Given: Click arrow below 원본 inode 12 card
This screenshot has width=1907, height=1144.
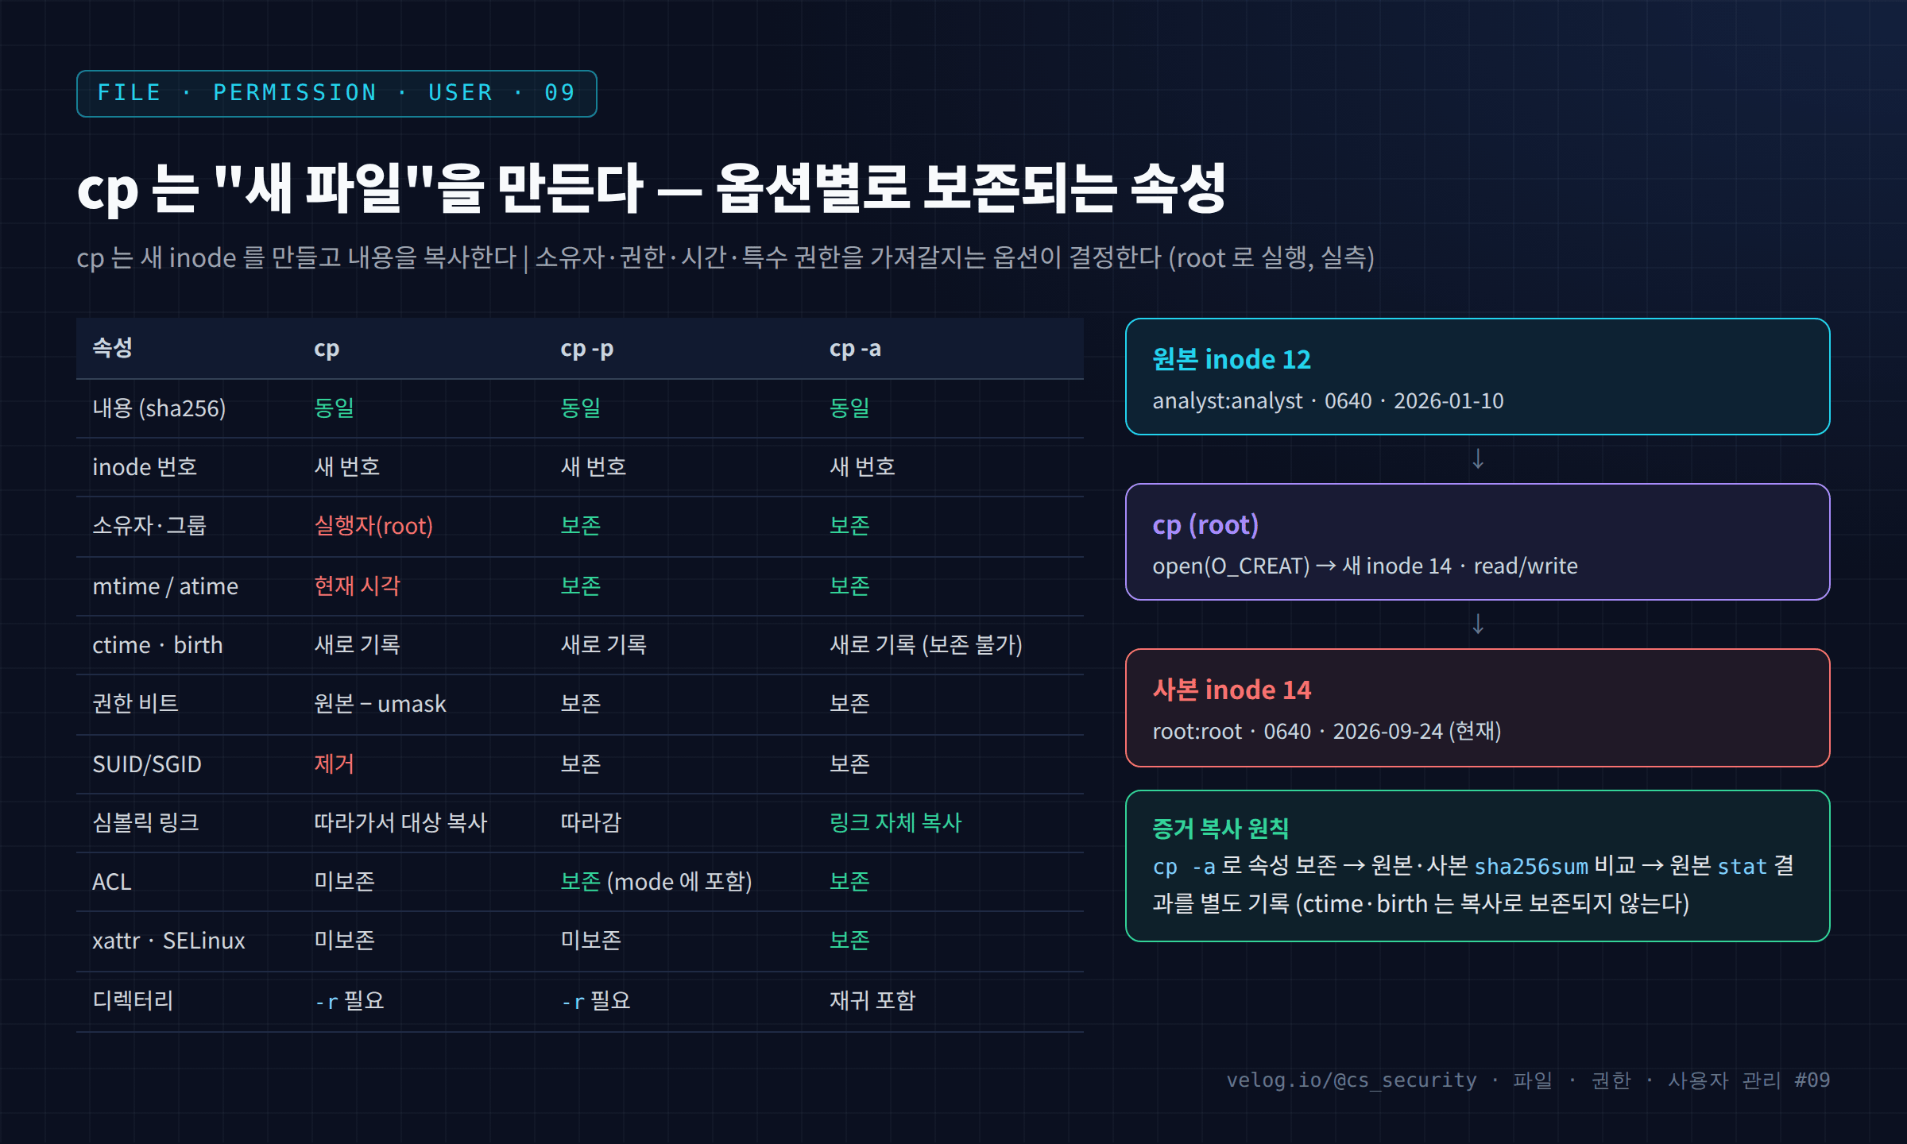Looking at the screenshot, I should click(1478, 459).
